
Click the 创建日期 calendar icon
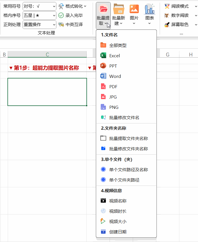103,232
